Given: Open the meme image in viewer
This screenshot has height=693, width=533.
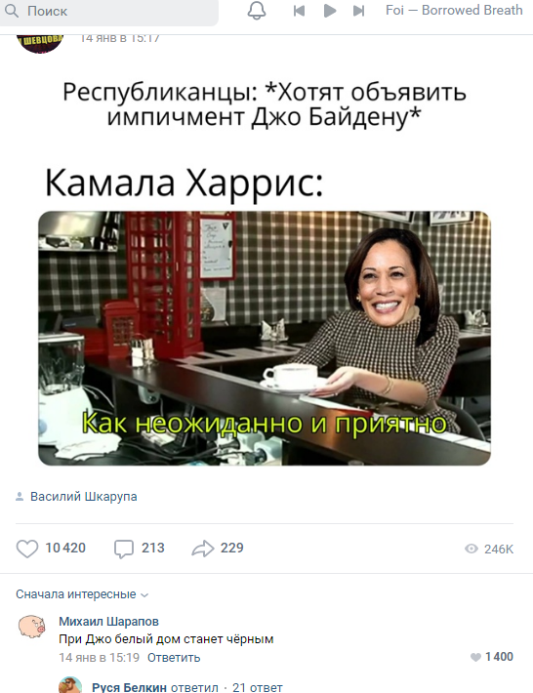Looking at the screenshot, I should pyautogui.click(x=265, y=338).
